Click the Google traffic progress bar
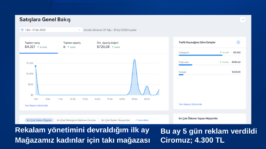The image size is (266, 149). [210, 75]
